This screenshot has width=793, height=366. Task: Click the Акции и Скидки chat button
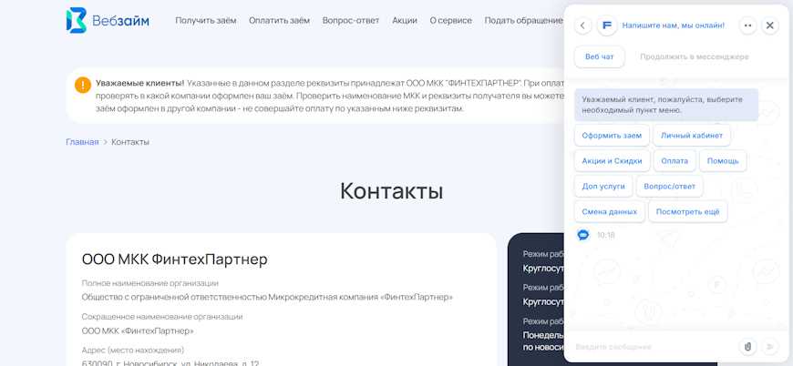[612, 160]
